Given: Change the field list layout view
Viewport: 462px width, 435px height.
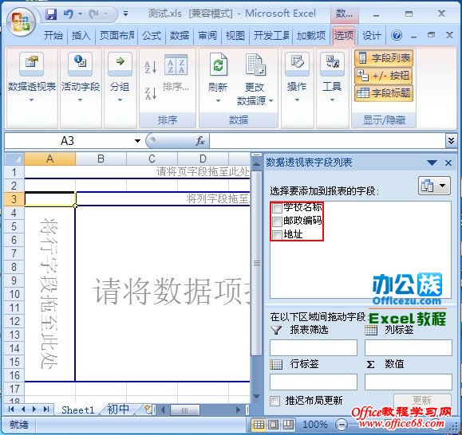Looking at the screenshot, I should [x=434, y=186].
